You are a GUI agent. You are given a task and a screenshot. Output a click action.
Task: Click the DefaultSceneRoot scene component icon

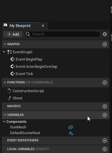coord(71,133)
